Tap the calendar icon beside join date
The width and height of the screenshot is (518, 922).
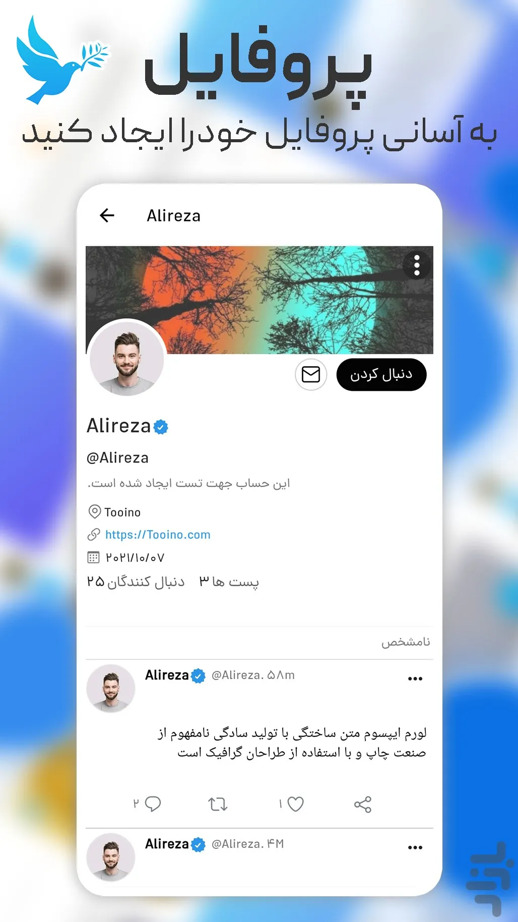pyautogui.click(x=94, y=558)
